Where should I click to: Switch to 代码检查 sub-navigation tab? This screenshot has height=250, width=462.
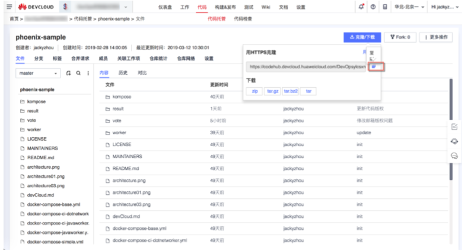coord(243,18)
